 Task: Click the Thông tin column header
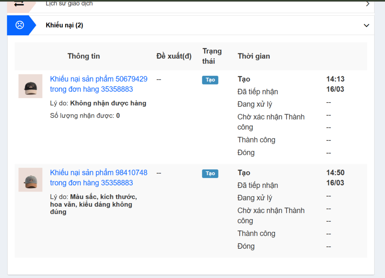point(83,56)
